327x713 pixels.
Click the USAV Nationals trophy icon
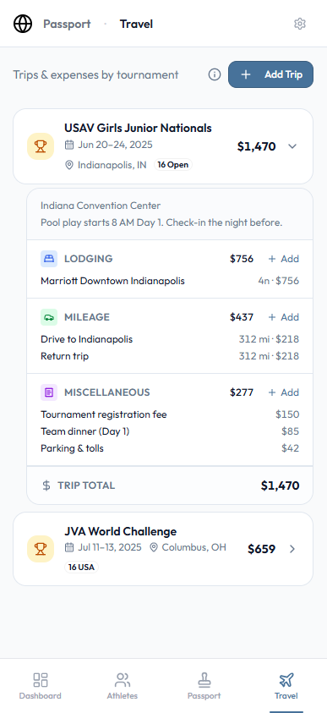click(x=41, y=146)
